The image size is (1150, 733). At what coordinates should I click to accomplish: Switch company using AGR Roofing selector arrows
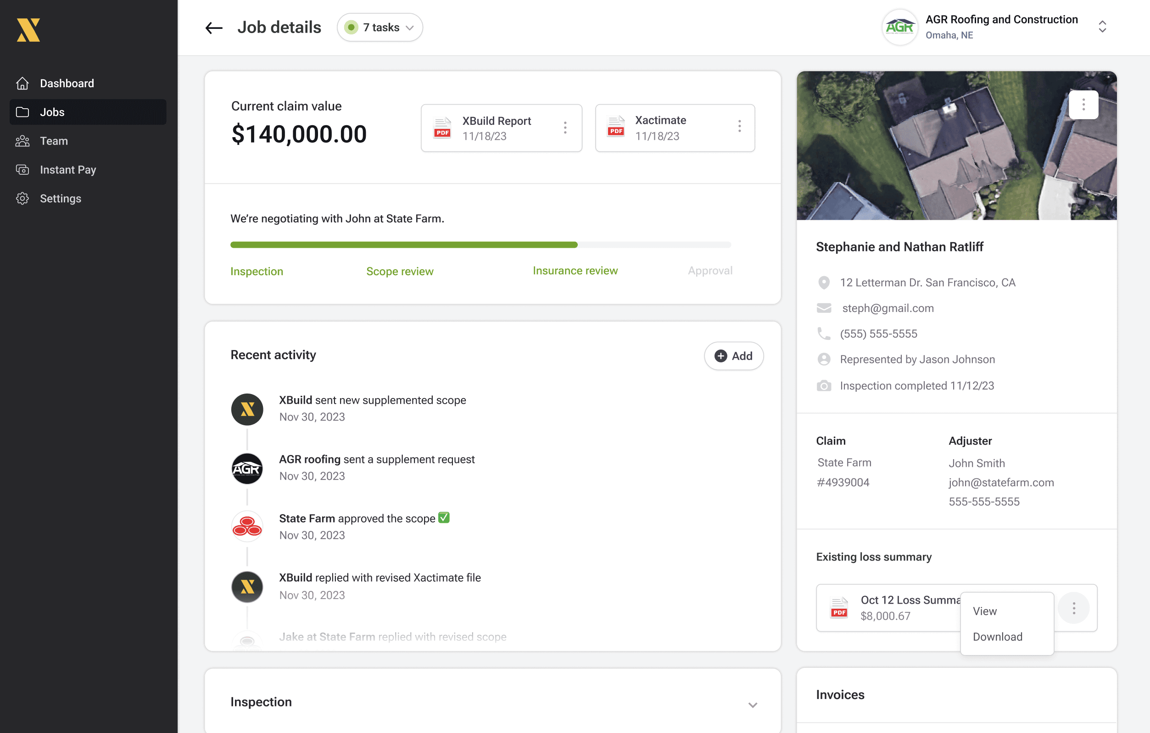click(x=1102, y=27)
